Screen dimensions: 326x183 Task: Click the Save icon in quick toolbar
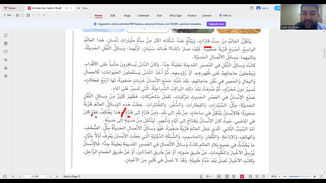click(x=23, y=15)
